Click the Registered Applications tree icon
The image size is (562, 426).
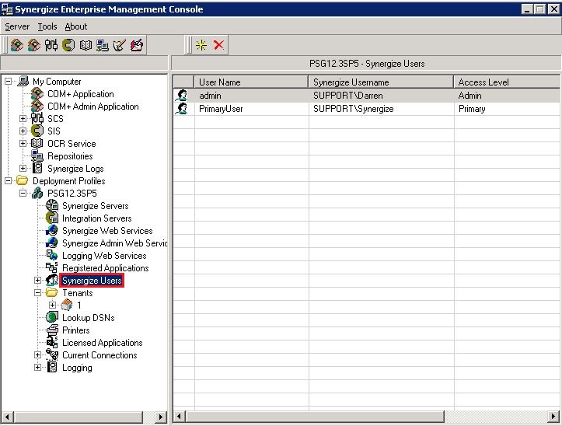point(52,268)
